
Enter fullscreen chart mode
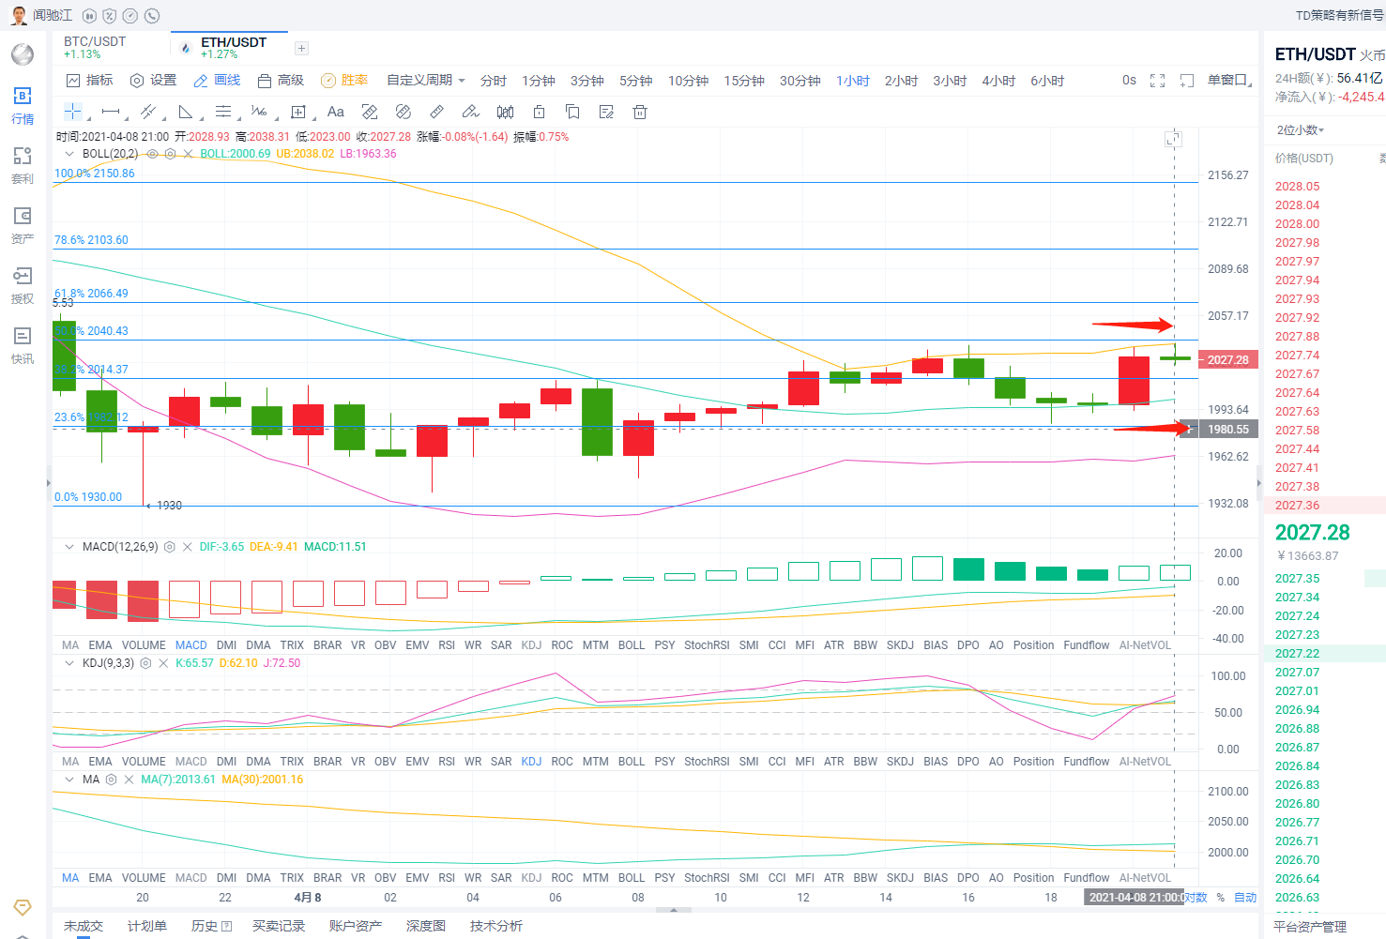point(1157,81)
